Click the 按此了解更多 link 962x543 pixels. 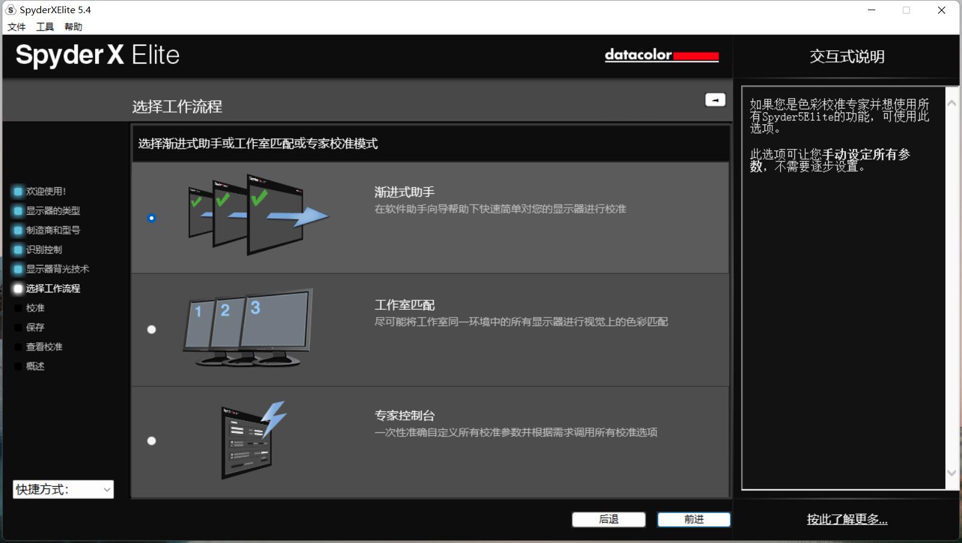847,520
